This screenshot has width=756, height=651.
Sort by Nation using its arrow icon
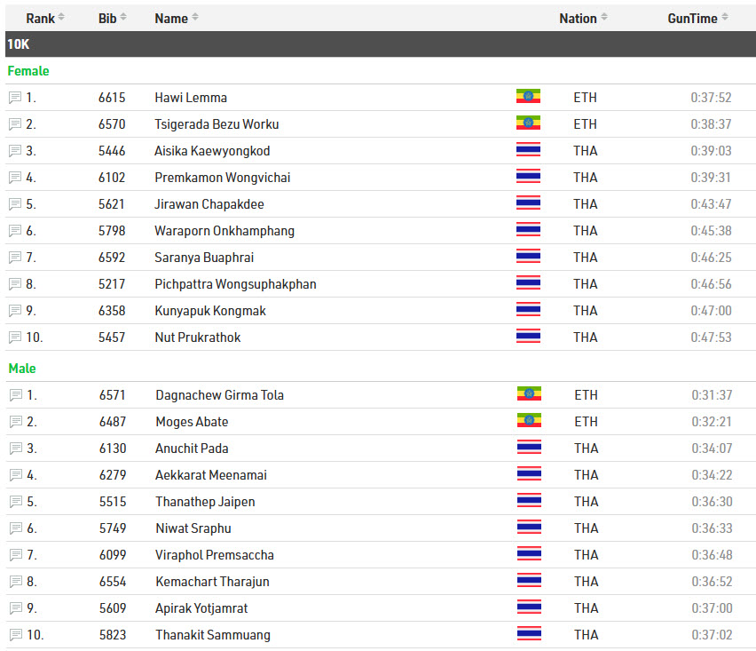604,17
